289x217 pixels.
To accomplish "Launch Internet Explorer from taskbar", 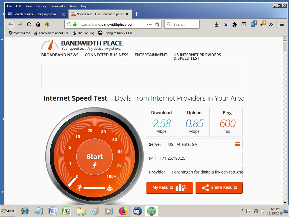I will pos(25,211).
